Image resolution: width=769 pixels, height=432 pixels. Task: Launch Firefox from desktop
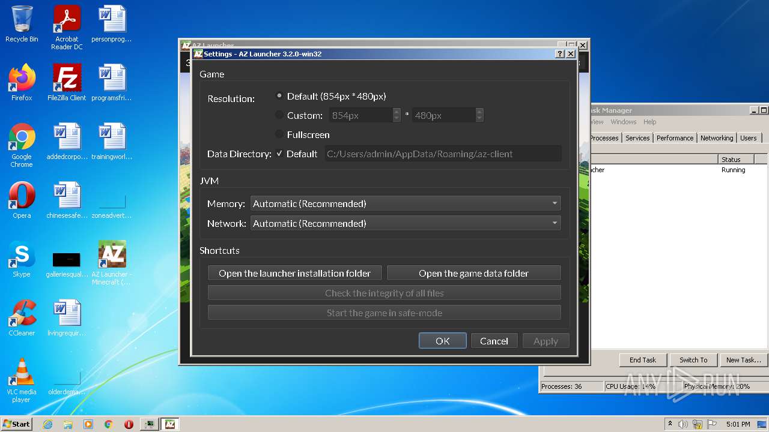(x=22, y=83)
